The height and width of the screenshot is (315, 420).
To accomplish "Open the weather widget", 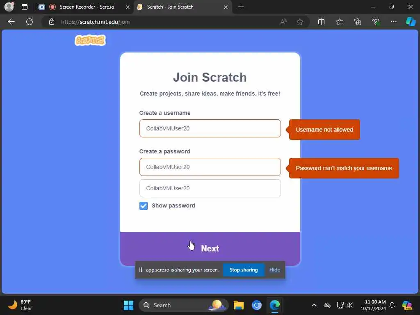I will click(x=20, y=305).
